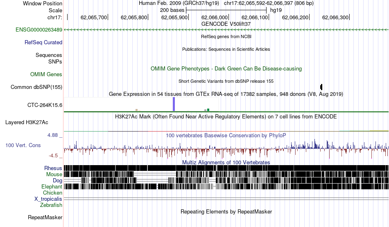Click the H3K27Ac Mark track title
This screenshot has height=227, width=389.
point(226,117)
